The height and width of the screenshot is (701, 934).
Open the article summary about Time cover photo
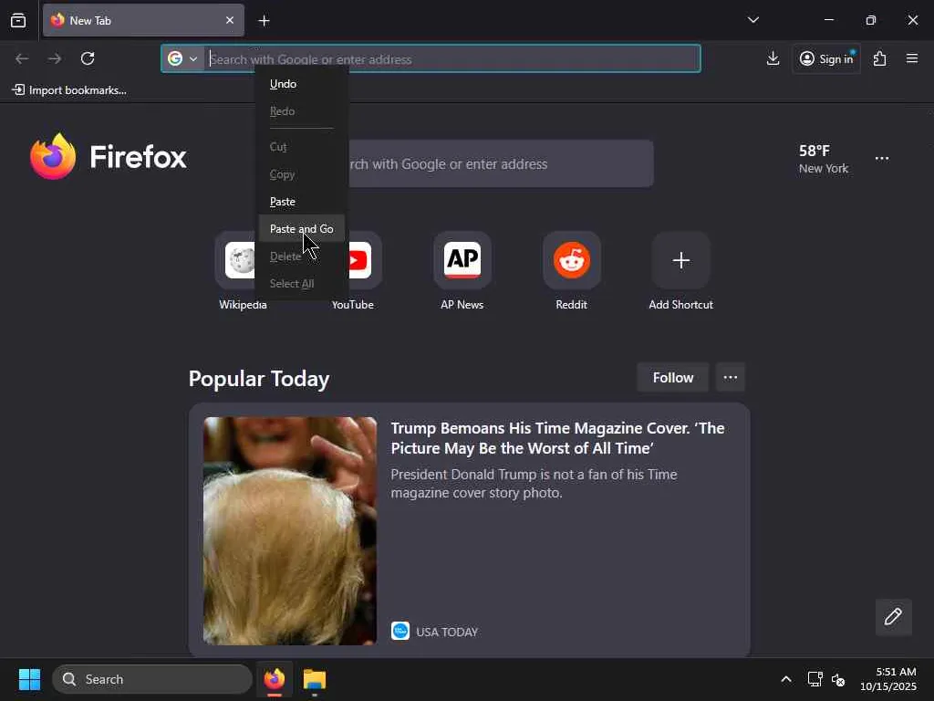(534, 484)
